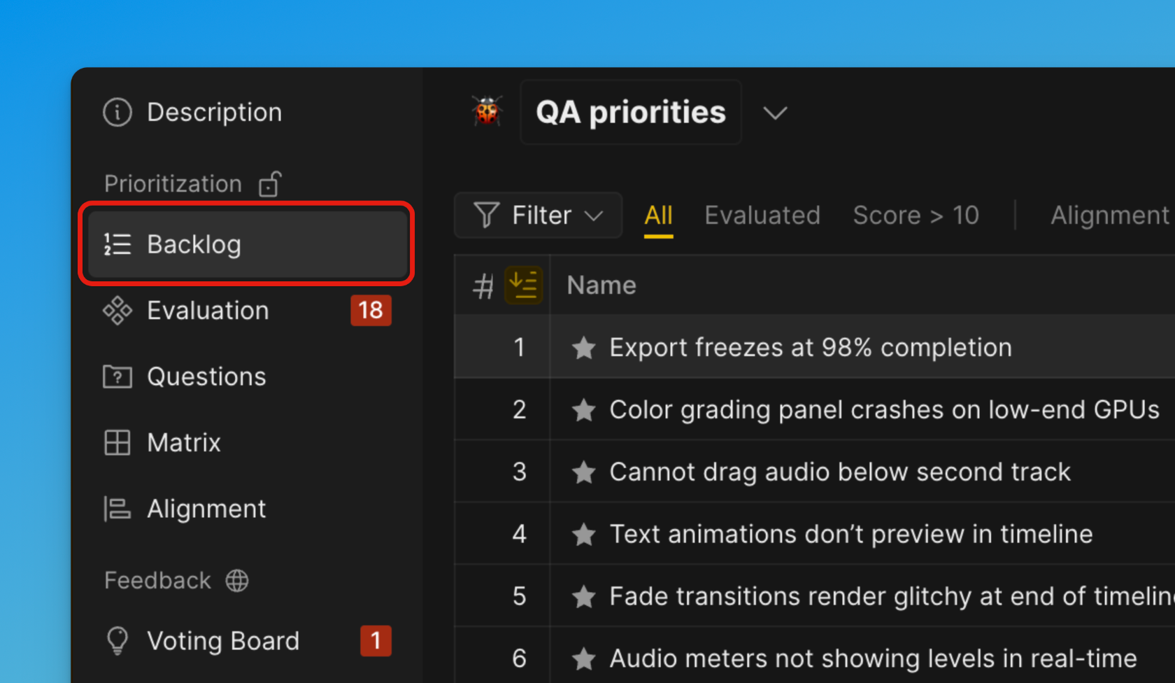The image size is (1175, 683).
Task: Click the globe icon next to Feedback
Action: [x=237, y=580]
